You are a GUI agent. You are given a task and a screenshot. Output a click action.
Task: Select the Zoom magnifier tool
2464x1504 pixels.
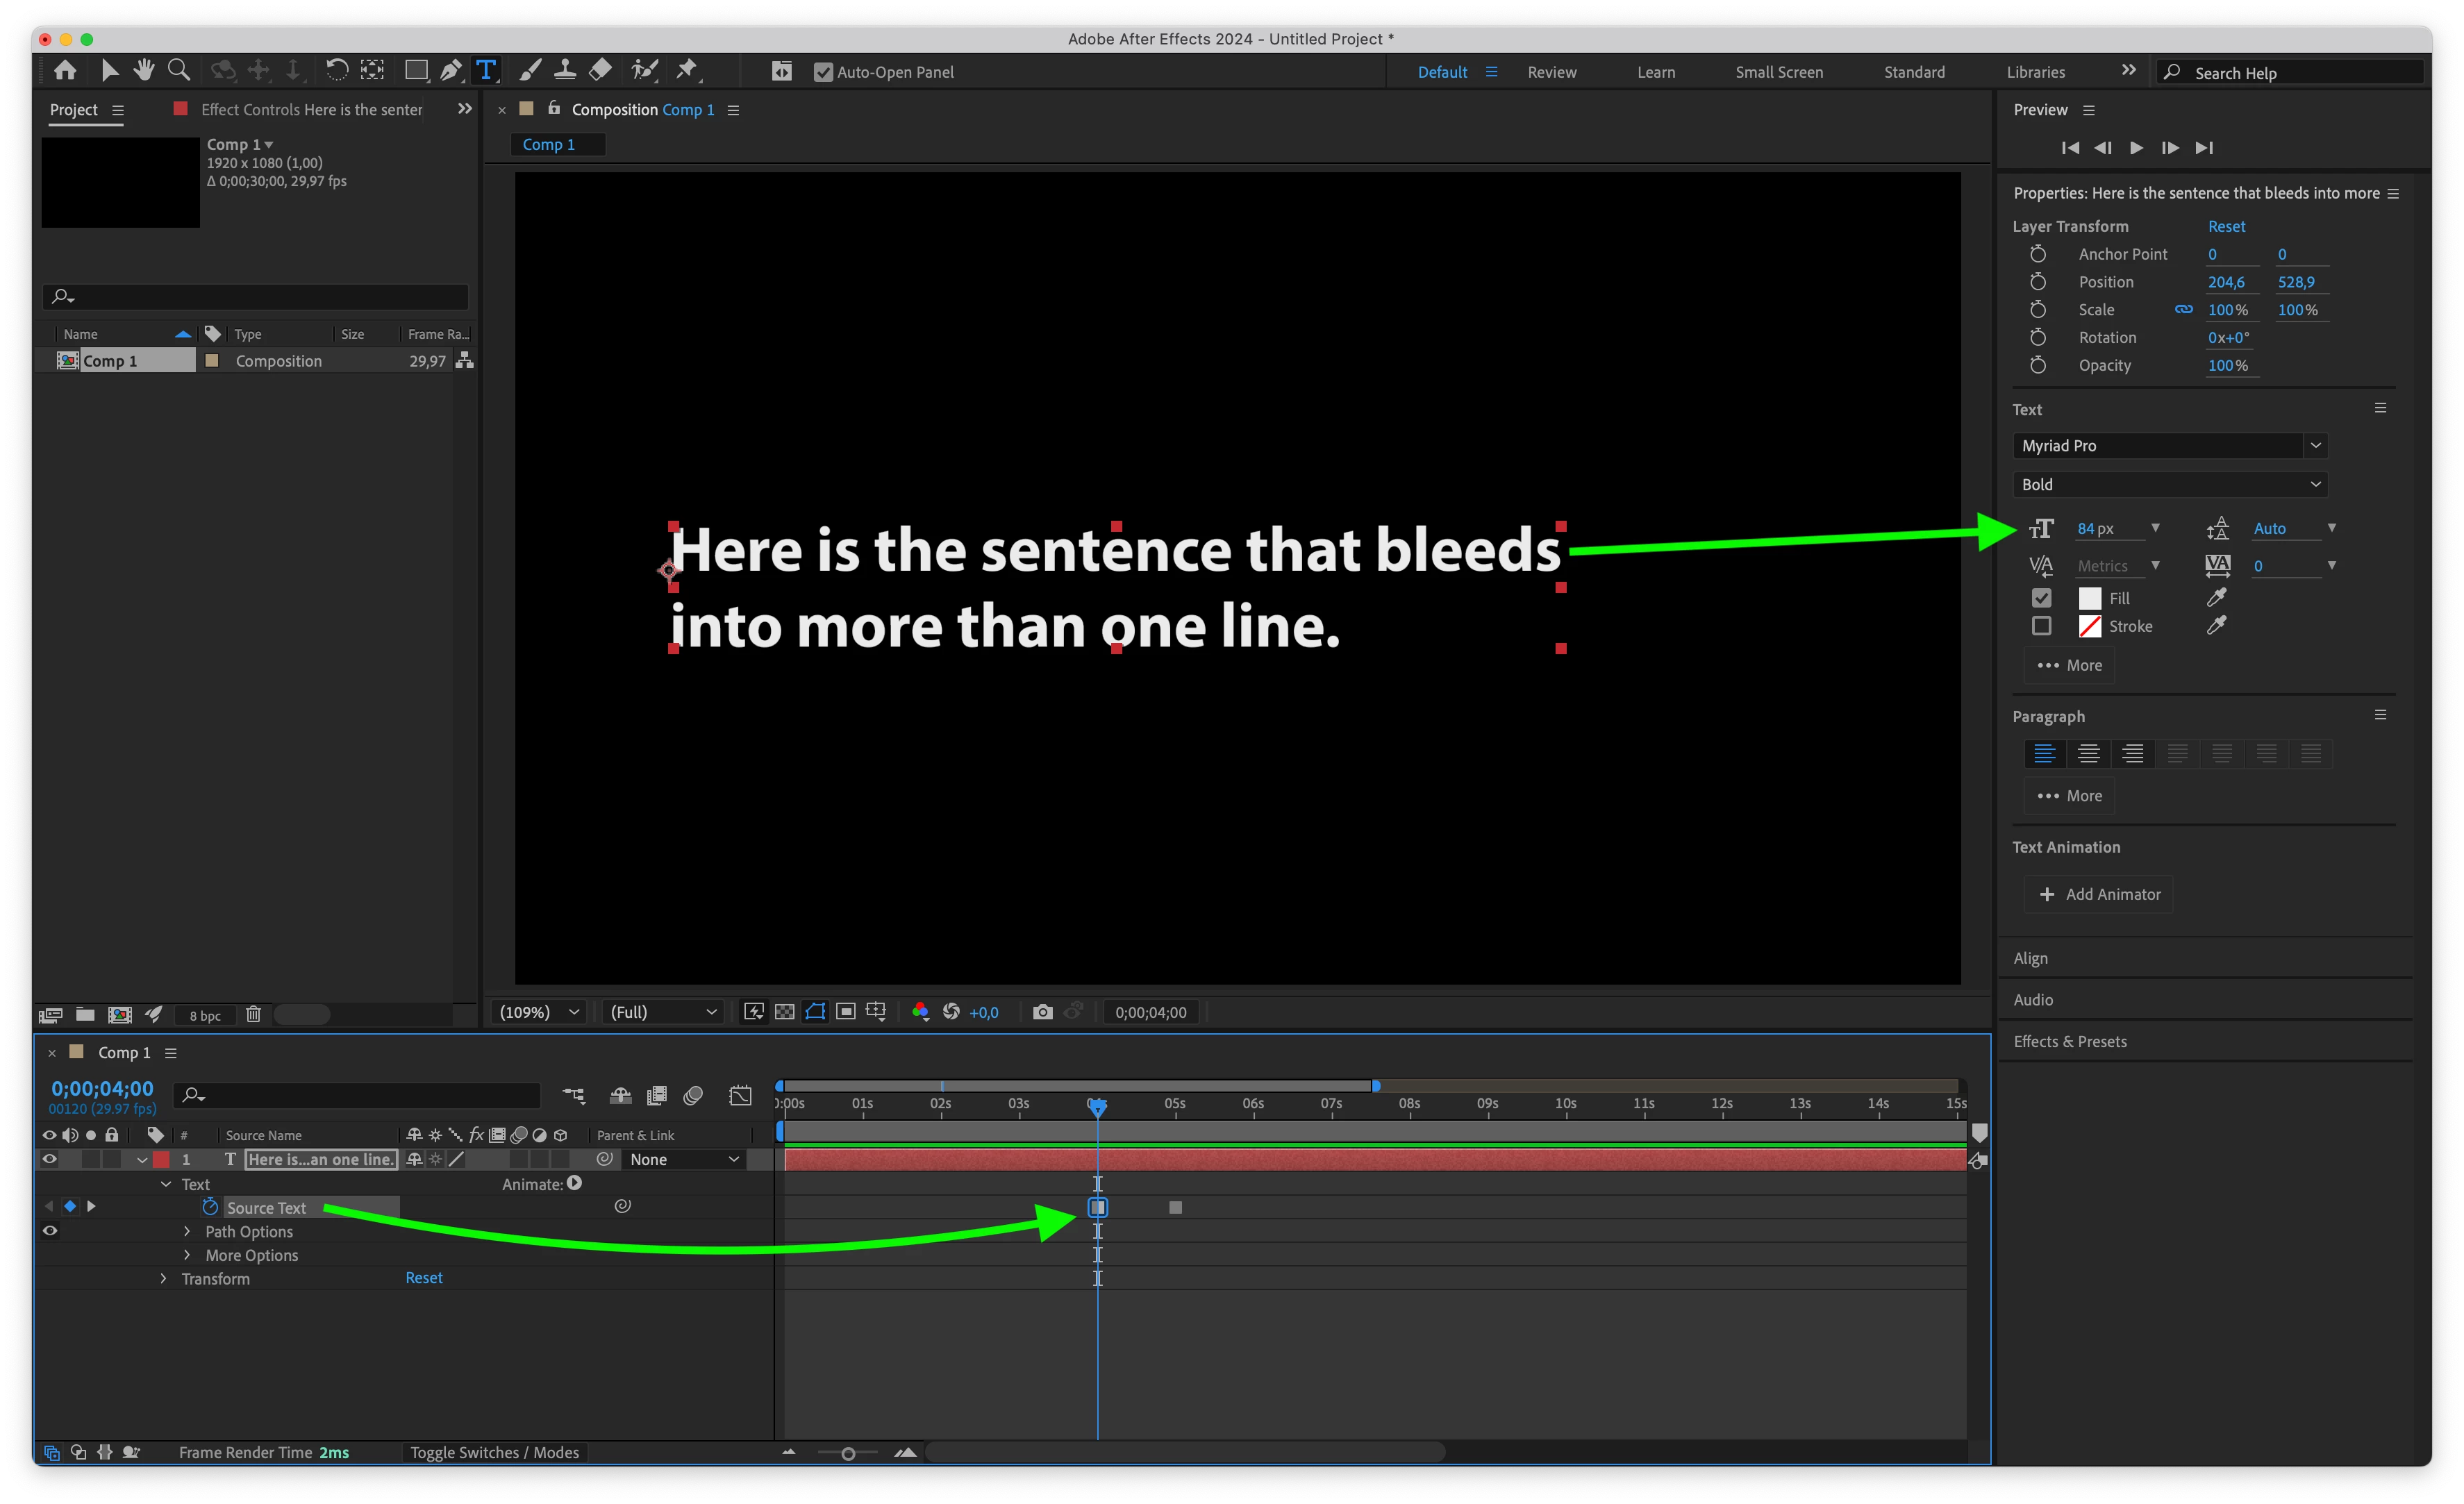[179, 70]
